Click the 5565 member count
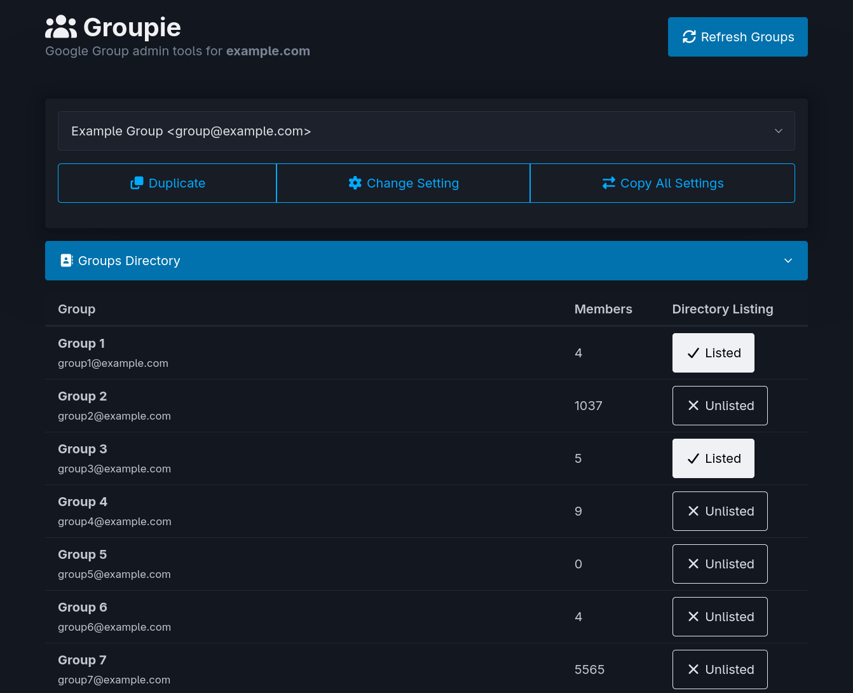853x693 pixels. 590,669
